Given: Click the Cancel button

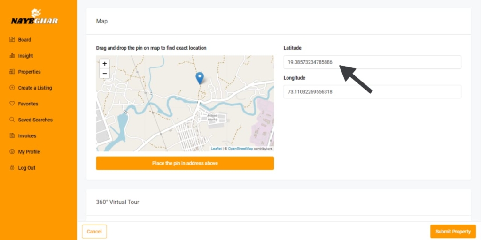Looking at the screenshot, I should 94,232.
